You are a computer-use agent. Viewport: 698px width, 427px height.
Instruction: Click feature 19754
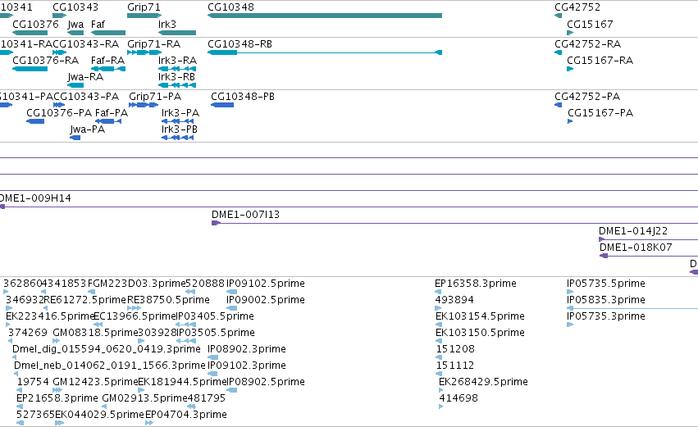(x=33, y=382)
